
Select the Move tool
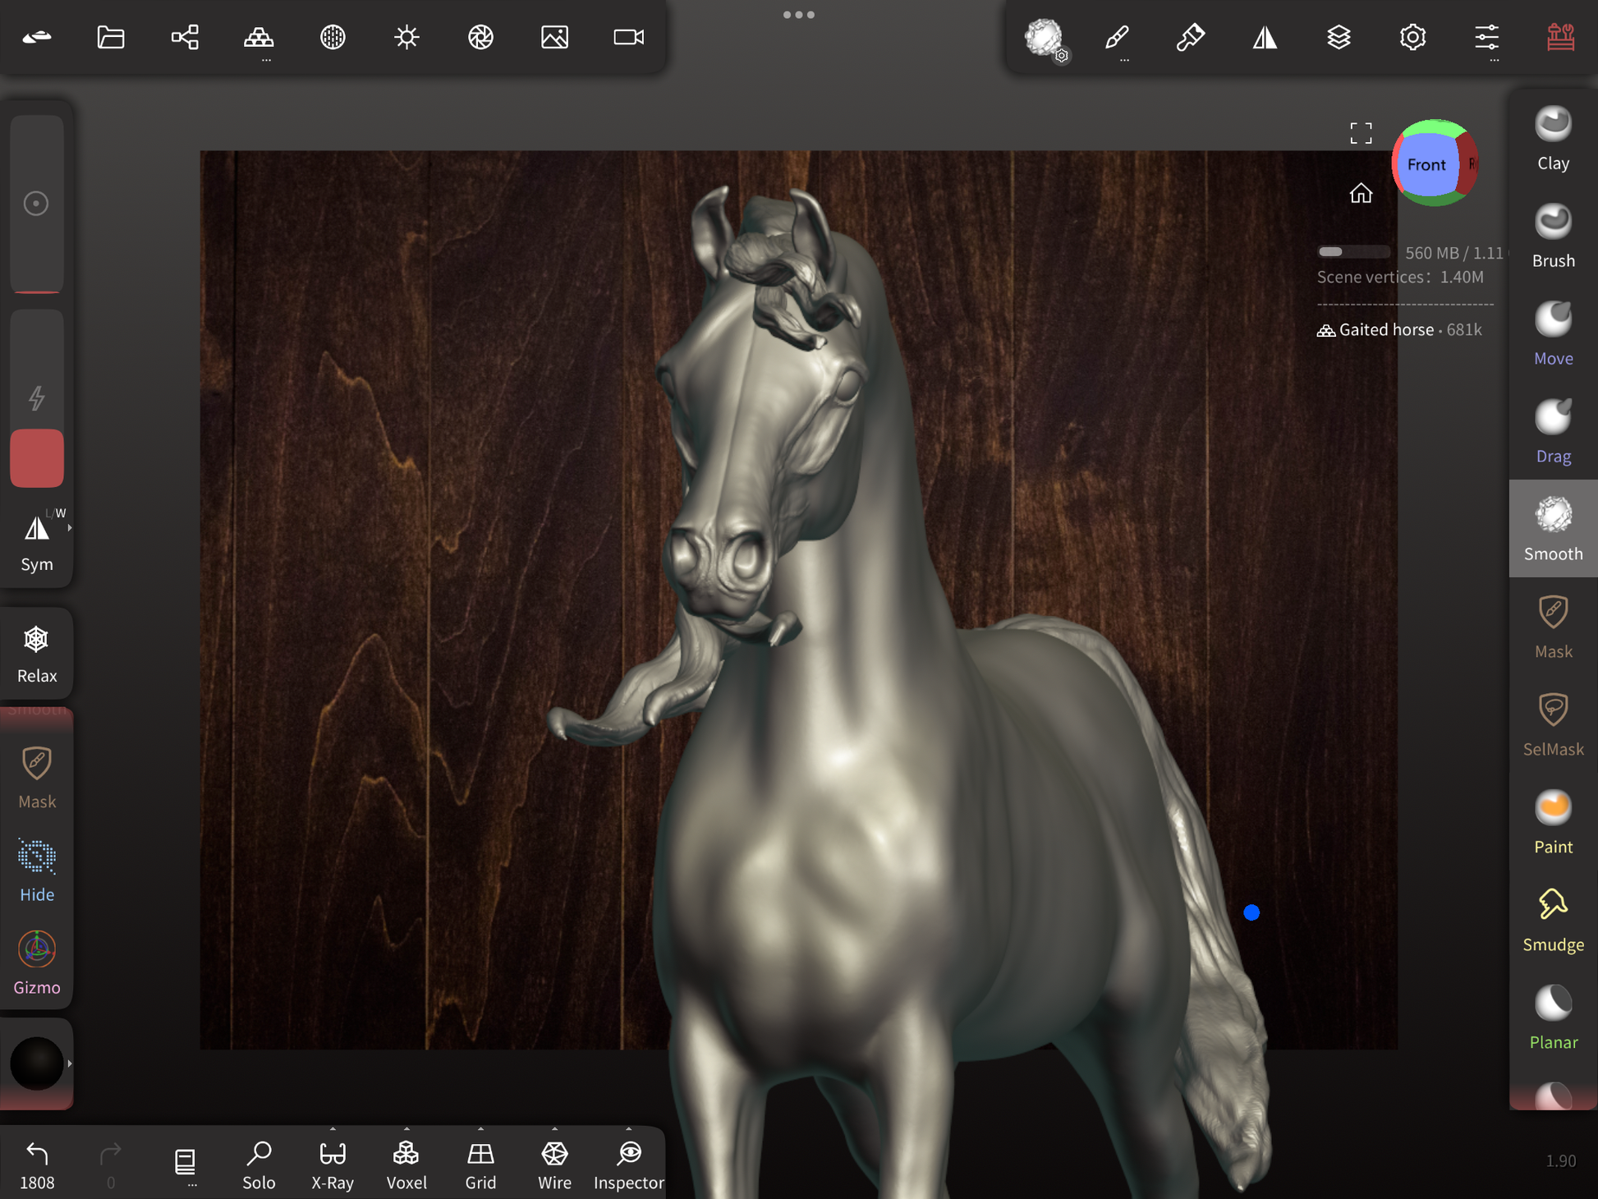click(1552, 333)
